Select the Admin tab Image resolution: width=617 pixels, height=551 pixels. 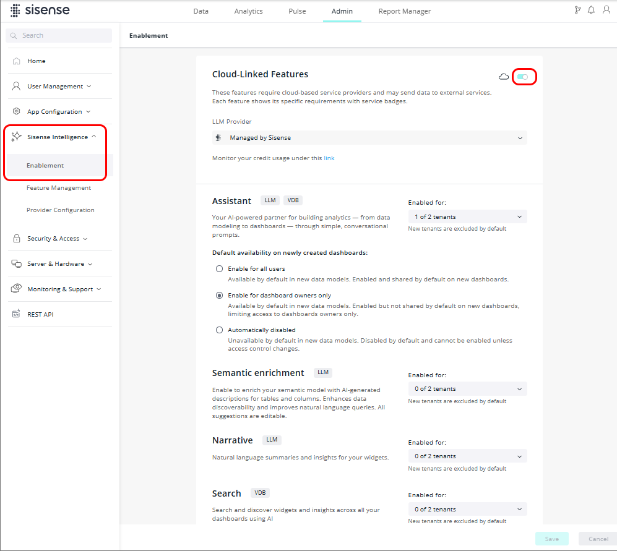click(342, 11)
